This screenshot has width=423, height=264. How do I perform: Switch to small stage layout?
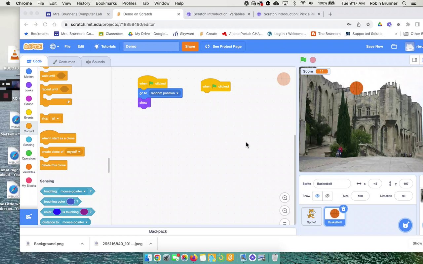coord(414,60)
